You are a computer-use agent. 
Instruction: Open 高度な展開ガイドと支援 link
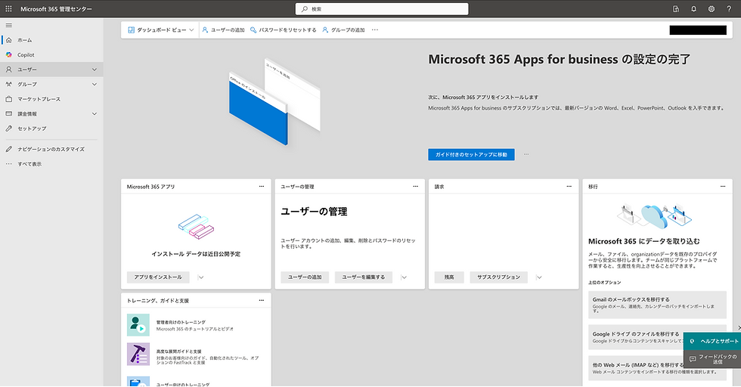click(x=179, y=351)
